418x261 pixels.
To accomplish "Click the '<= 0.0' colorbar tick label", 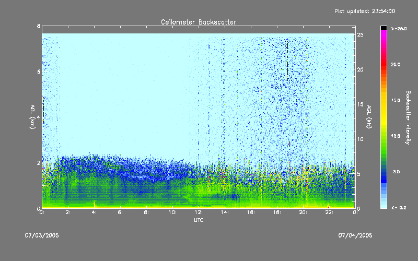I will tap(399, 208).
